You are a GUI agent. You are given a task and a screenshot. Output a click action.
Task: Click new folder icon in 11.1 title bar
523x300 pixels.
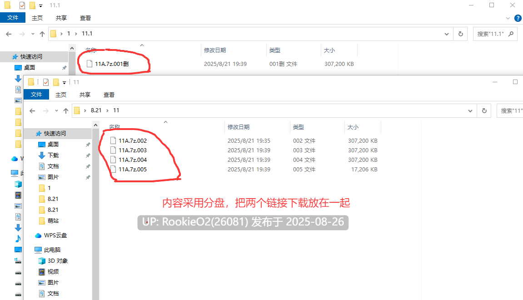[x=32, y=5]
